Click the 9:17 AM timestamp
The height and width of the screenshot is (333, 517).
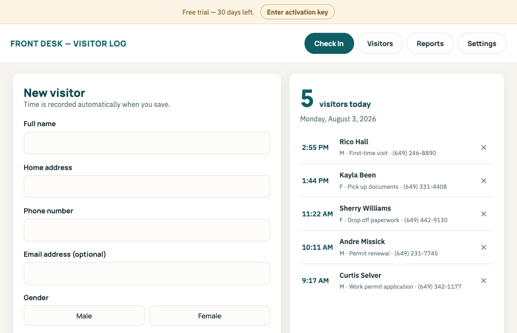tap(315, 280)
